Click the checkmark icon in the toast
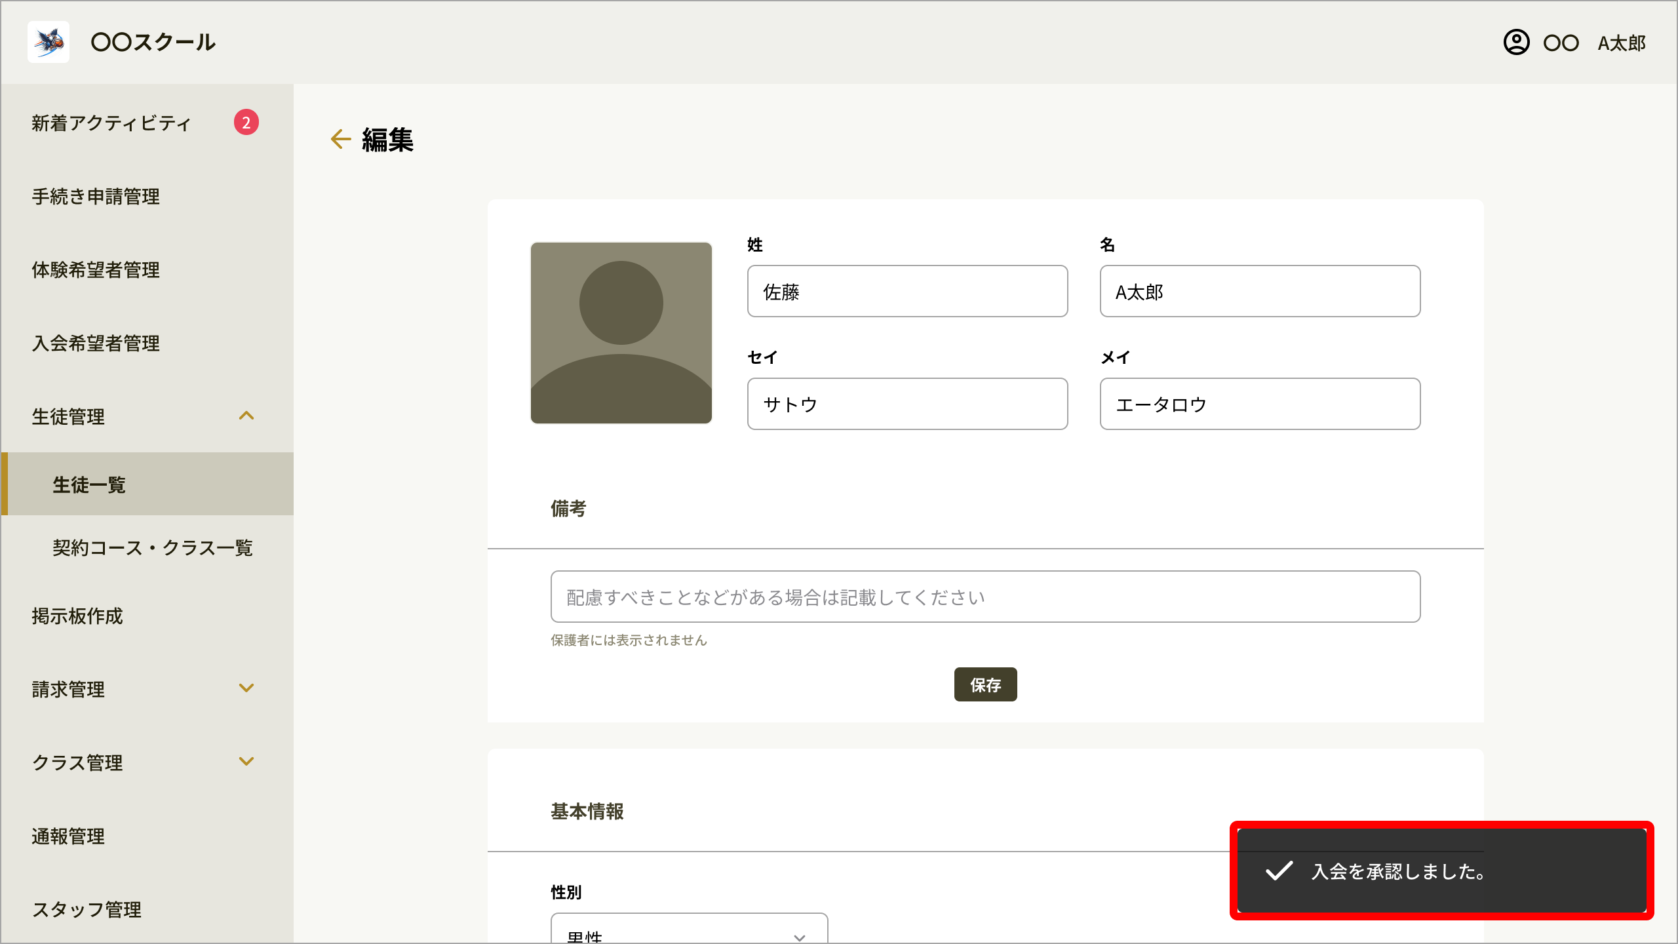Screen dimensions: 1678x944 click(1279, 871)
